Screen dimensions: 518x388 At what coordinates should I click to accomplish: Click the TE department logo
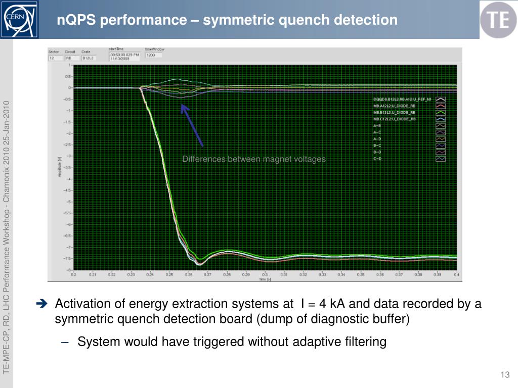tap(498, 19)
